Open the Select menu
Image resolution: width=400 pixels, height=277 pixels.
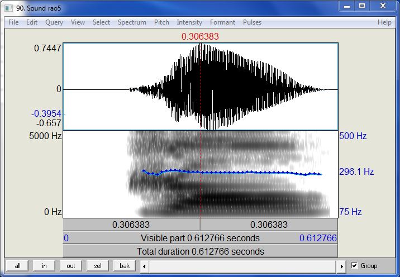coord(101,22)
